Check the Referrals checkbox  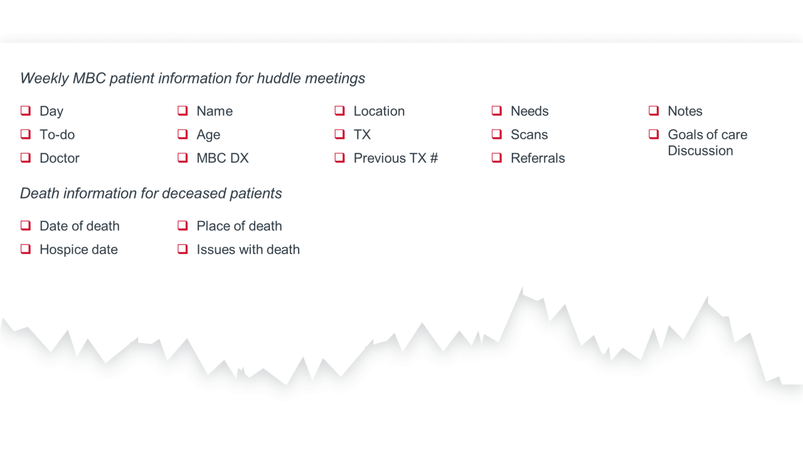point(497,158)
